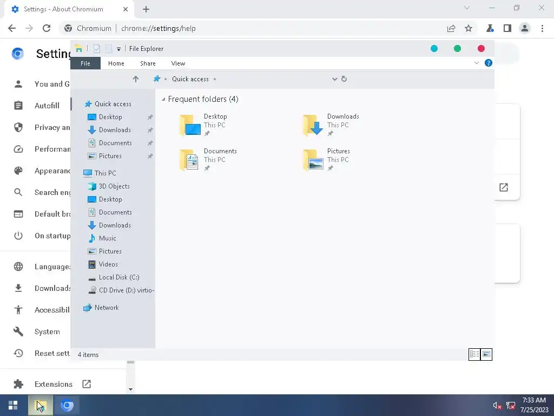Open the Pictures folder tile in Frequent folders

click(326, 160)
